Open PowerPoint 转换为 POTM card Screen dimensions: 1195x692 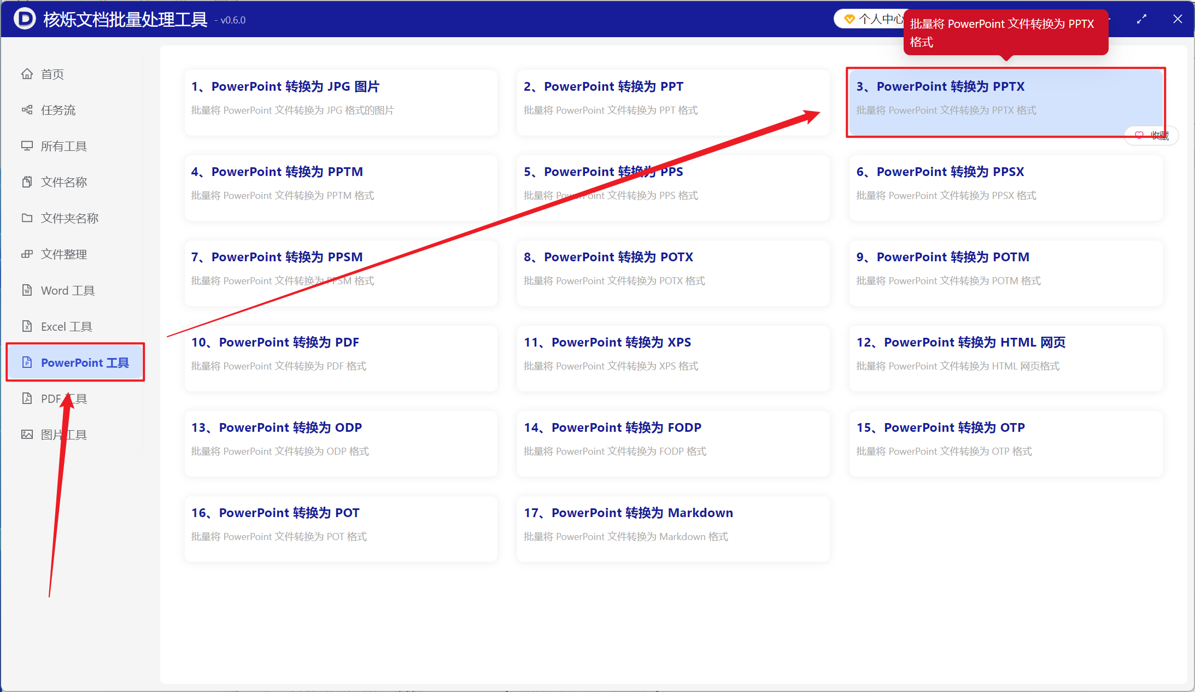1006,273
